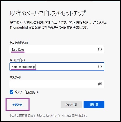Screen dimensions: 121x122
Task: Click the あなたのお名前 field label
Action: point(19,43)
